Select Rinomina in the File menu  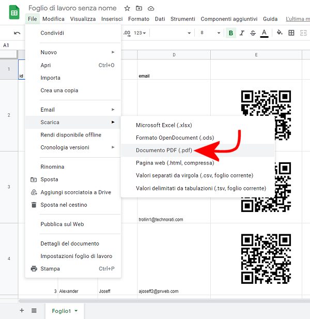[73, 166]
